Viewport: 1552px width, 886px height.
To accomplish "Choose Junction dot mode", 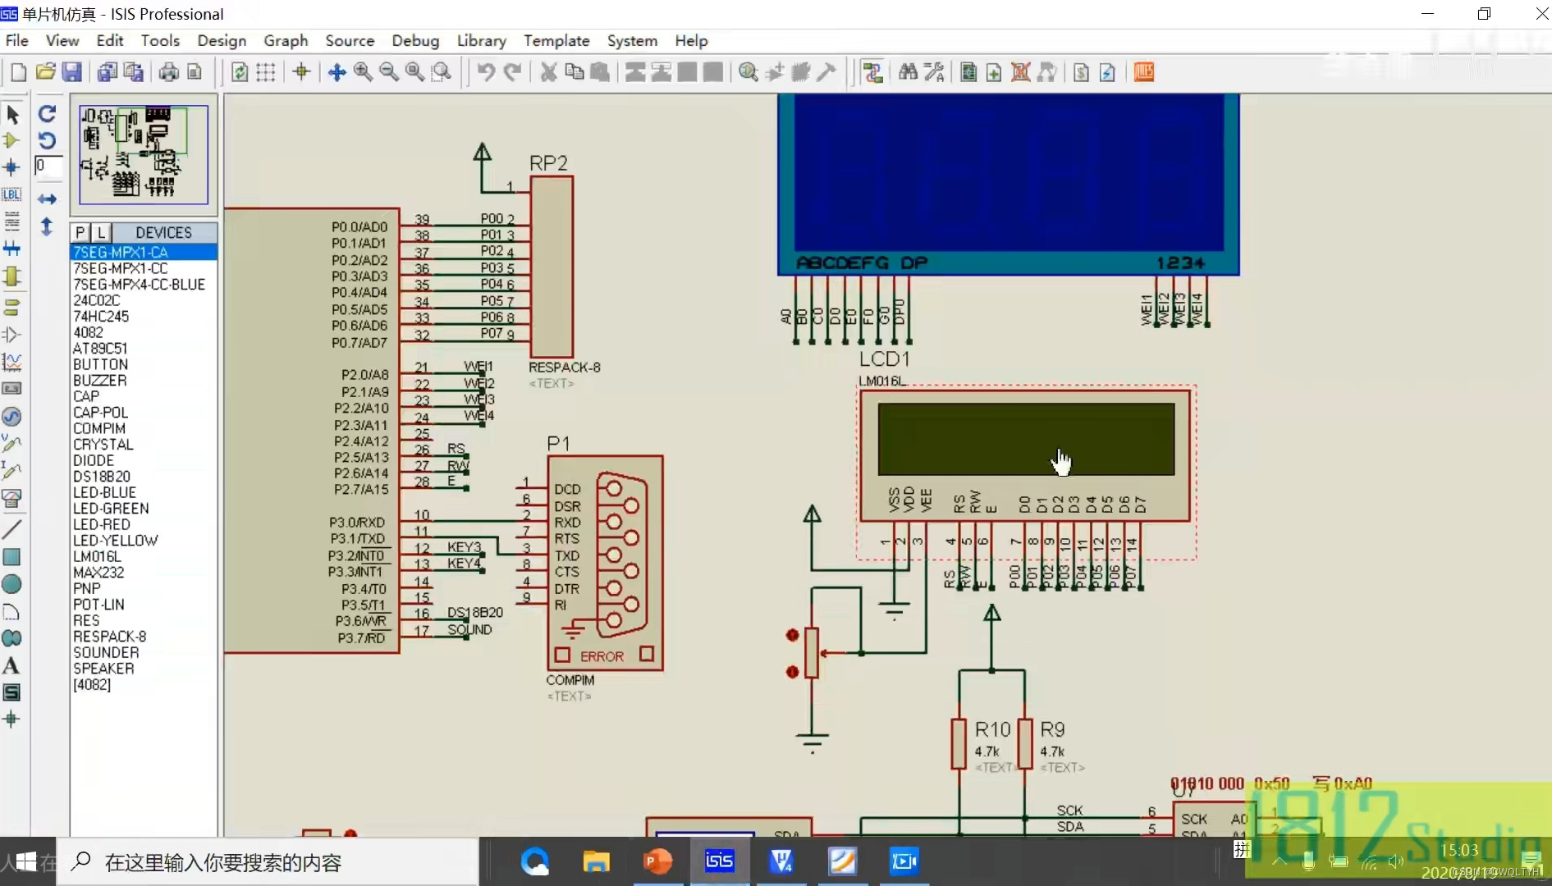I will point(12,167).
